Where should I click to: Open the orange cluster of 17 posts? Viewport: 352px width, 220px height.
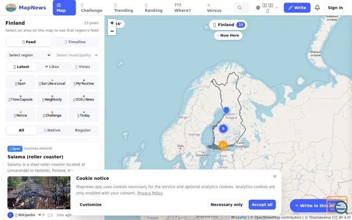pos(223,145)
